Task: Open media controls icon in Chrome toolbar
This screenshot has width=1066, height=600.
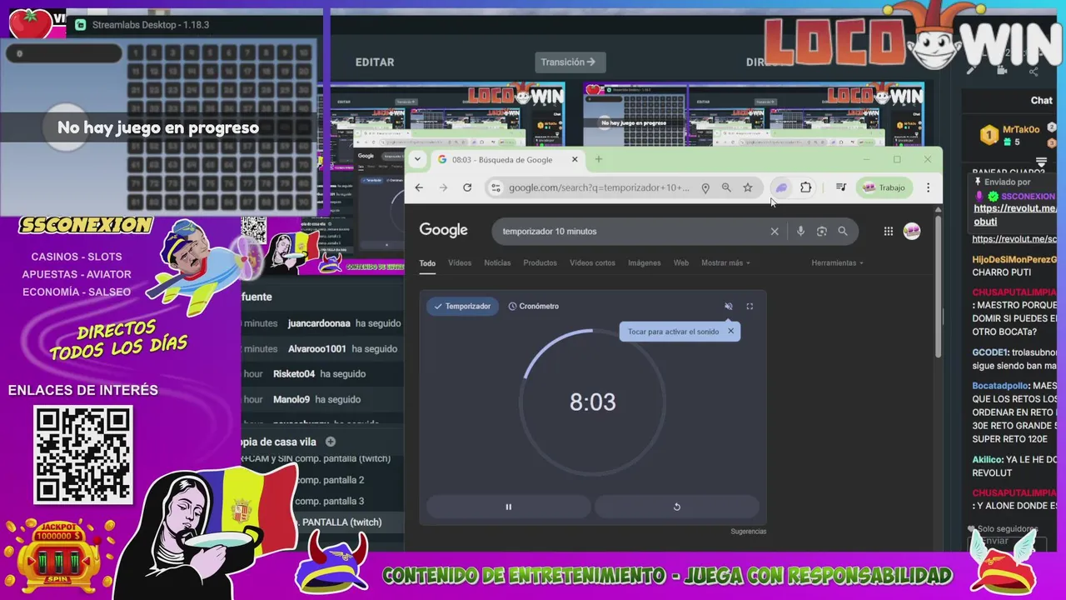Action: [x=841, y=187]
